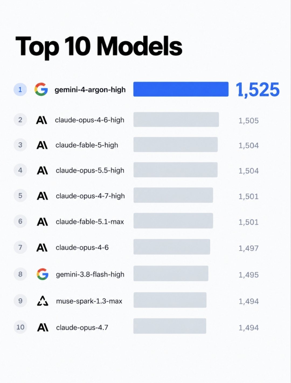Viewport: 291px width, 383px height.
Task: Click the triangular logo beside muse-spark-1.3-max
Action: pos(43,301)
